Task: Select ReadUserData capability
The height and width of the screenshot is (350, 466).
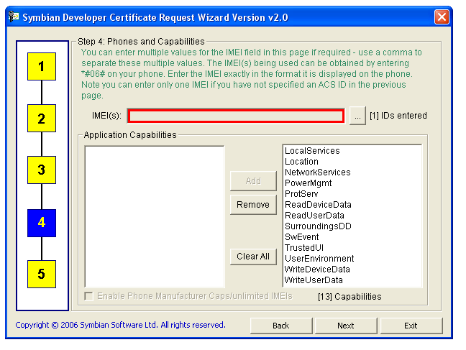Action: (314, 215)
